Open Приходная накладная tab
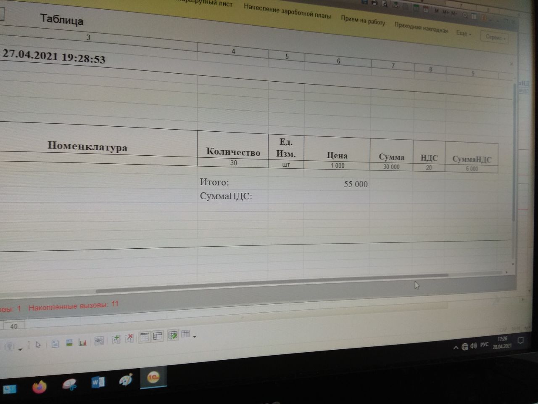 tap(421, 27)
